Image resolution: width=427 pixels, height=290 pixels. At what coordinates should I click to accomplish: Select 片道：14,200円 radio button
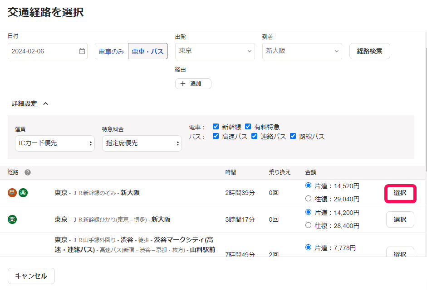coord(308,212)
